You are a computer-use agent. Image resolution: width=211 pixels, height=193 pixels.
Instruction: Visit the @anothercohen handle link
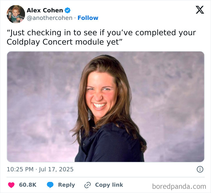click(49, 18)
